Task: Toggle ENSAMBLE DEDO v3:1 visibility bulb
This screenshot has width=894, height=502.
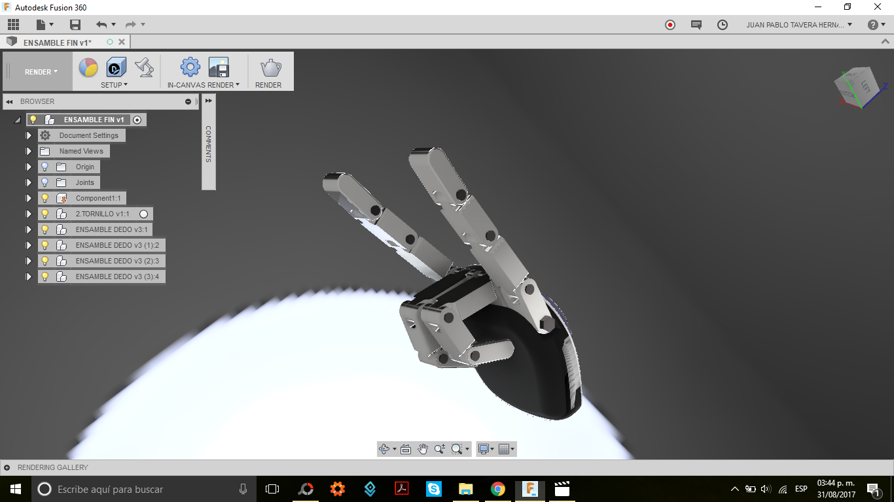Action: point(45,229)
